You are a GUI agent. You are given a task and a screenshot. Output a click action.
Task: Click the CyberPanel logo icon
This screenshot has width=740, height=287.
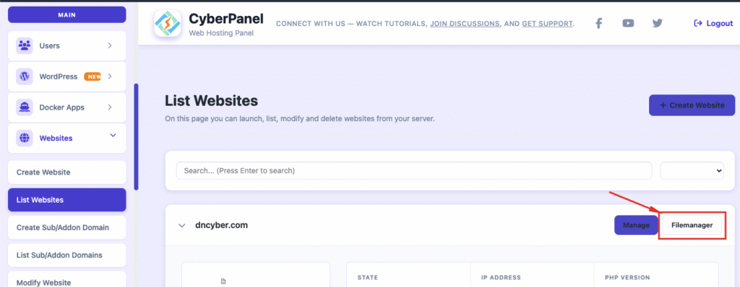(168, 23)
